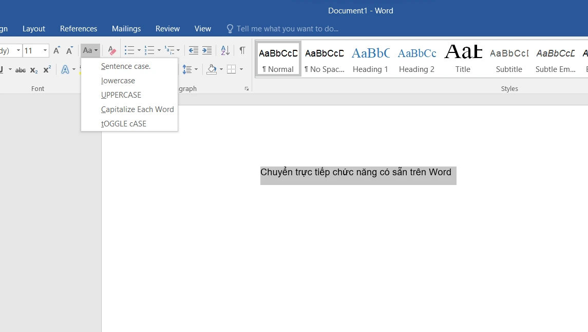The image size is (588, 332).
Task: Click the Clear All Formatting icon
Action: [111, 50]
